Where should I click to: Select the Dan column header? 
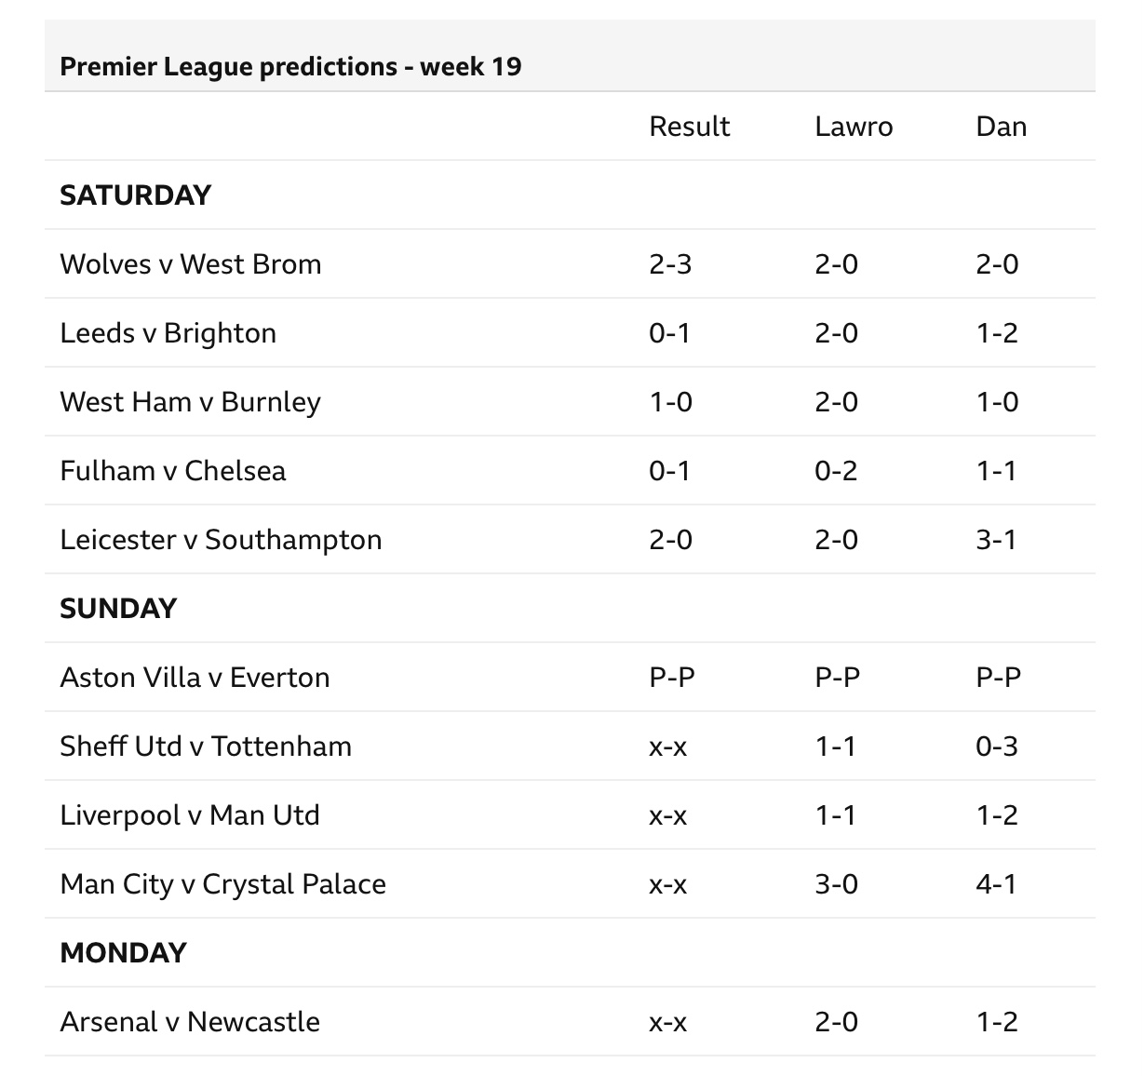[x=1001, y=127]
